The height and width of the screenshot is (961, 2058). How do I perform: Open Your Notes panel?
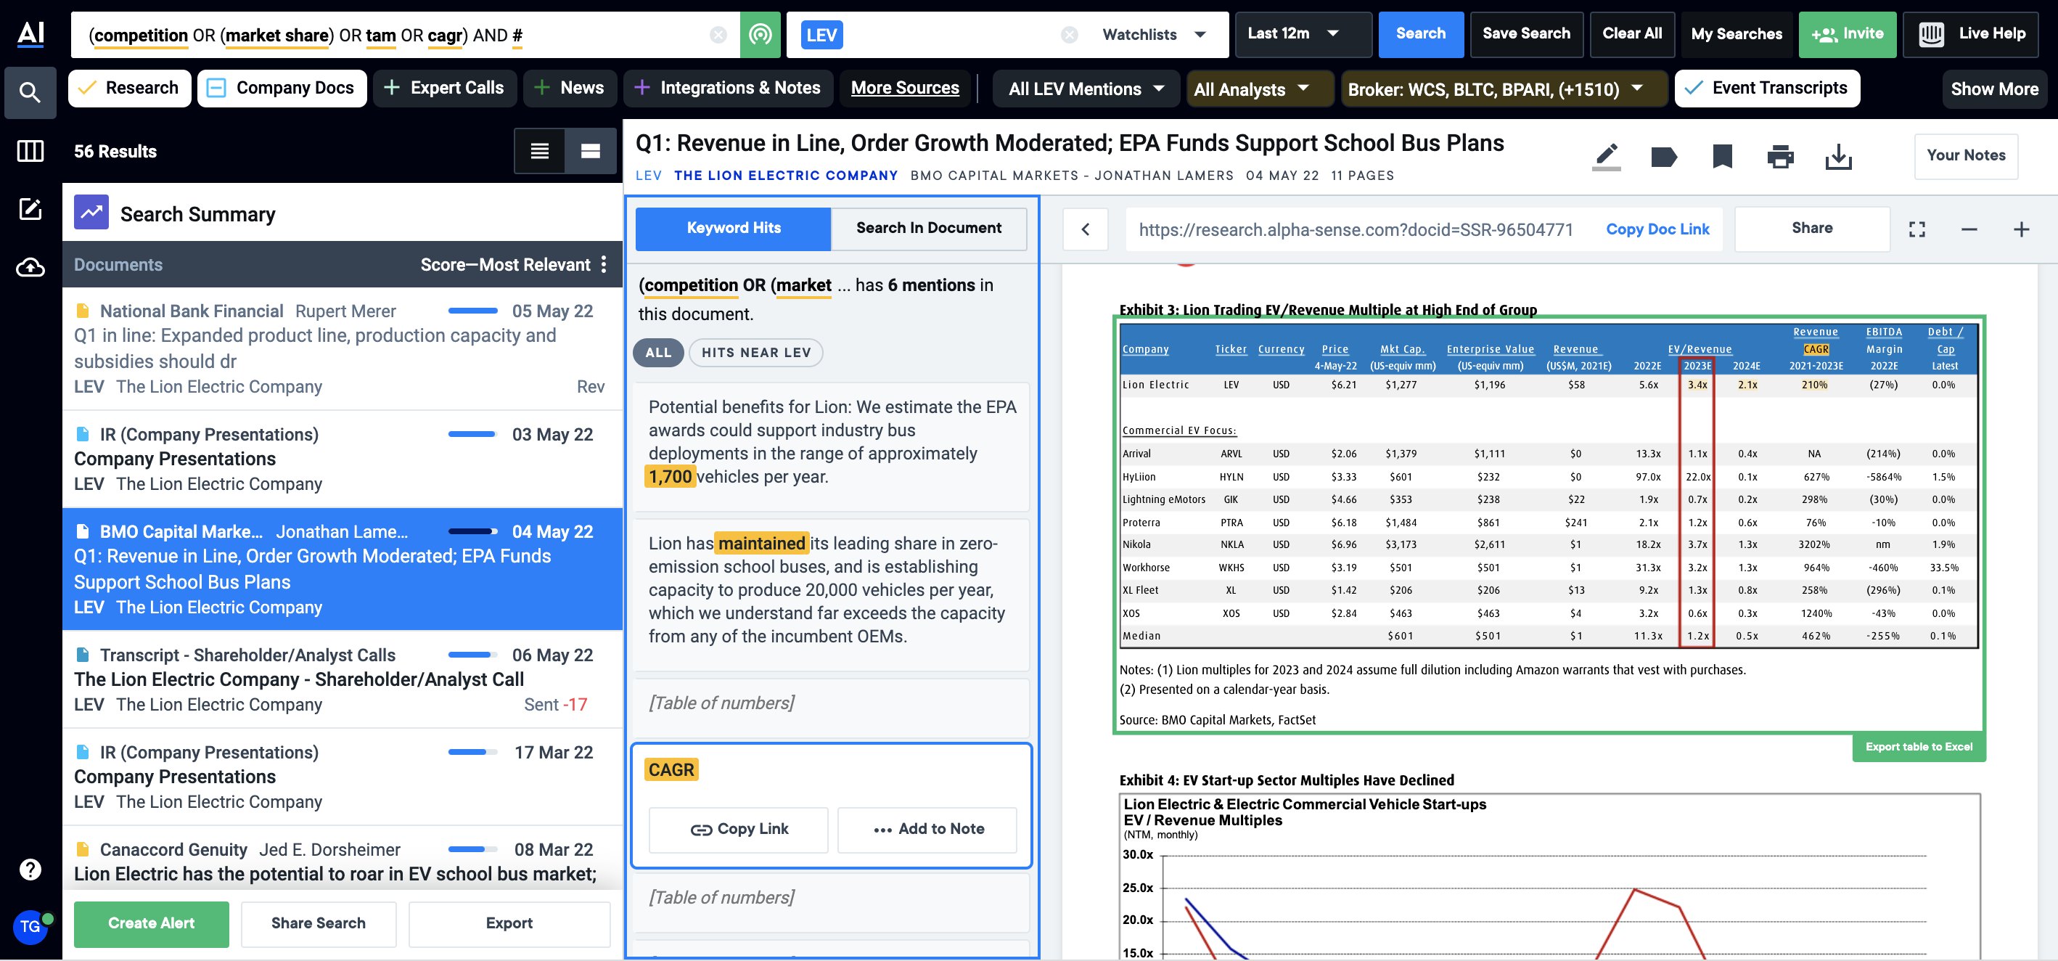tap(1965, 156)
